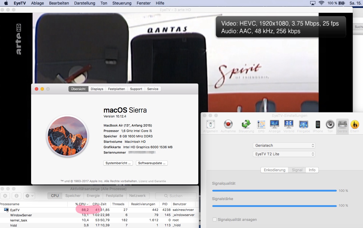Select the WindowServer process row
363x228 pixels.
(99, 215)
